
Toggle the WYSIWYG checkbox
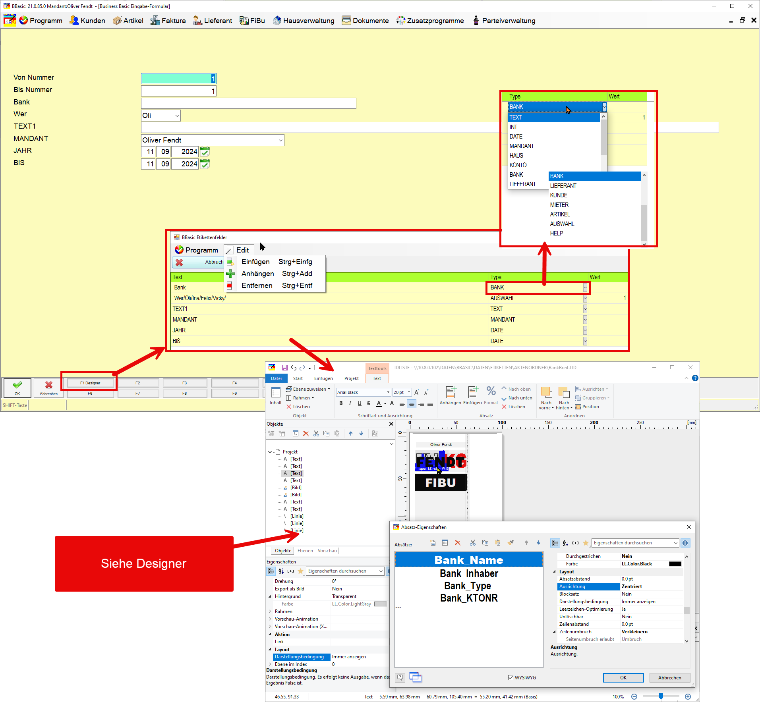tap(511, 677)
